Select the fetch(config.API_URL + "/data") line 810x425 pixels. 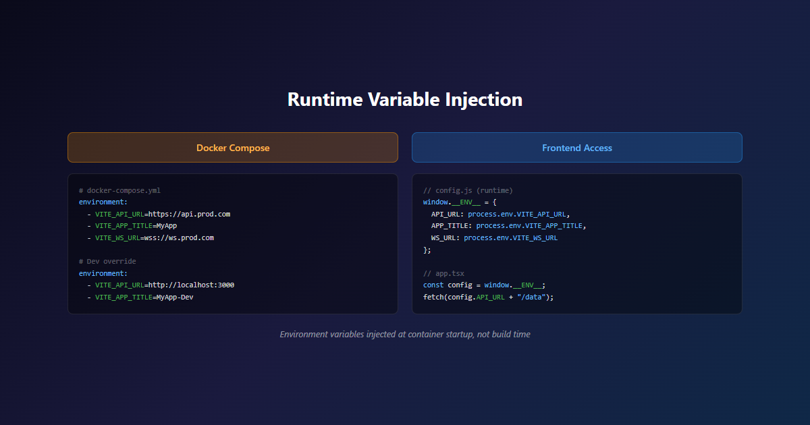488,297
